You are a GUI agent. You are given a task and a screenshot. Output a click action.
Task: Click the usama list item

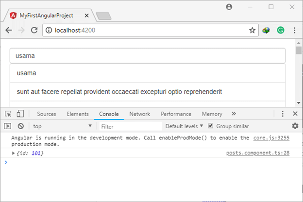(x=148, y=73)
